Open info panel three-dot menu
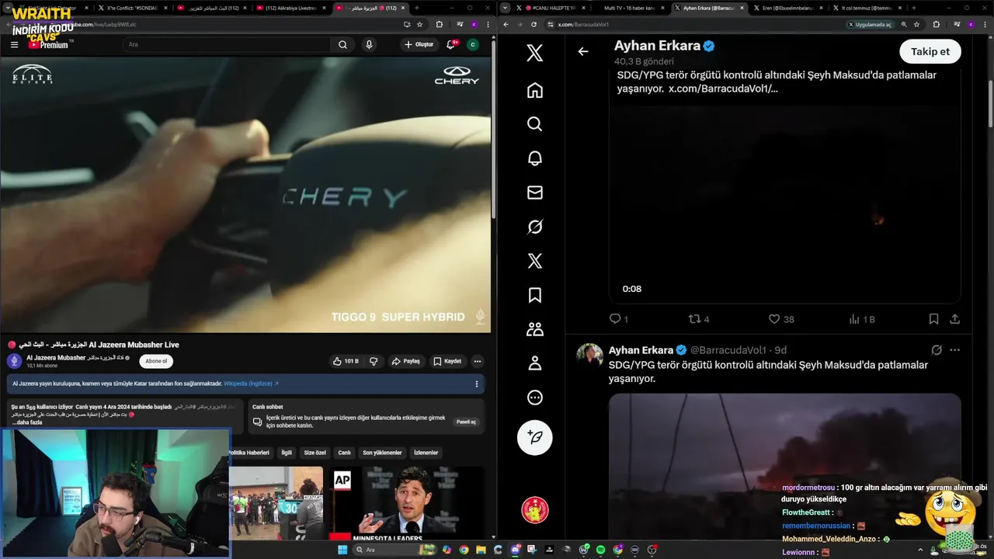Image resolution: width=994 pixels, height=559 pixels. (477, 384)
